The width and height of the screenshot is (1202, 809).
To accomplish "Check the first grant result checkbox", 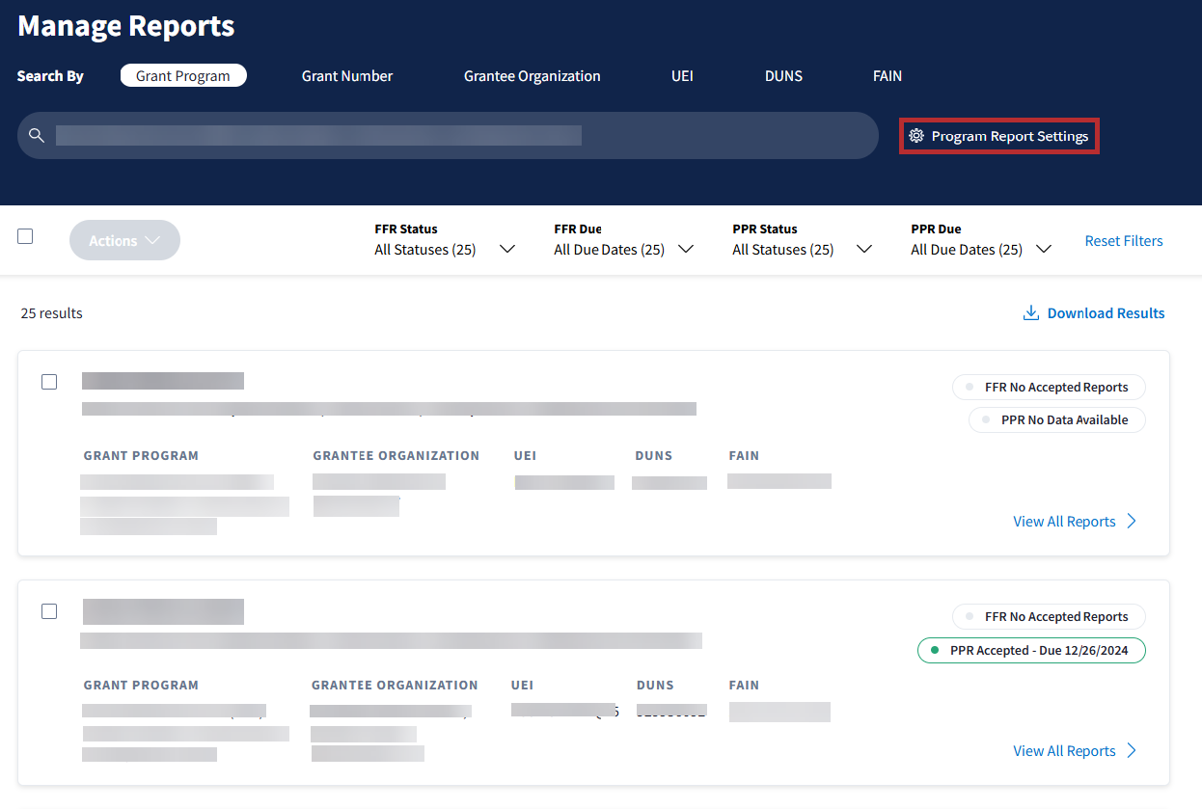I will (x=49, y=382).
